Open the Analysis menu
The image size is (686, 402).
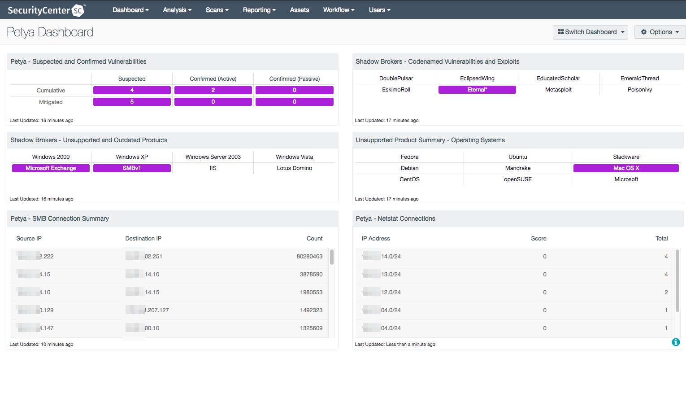tap(177, 10)
